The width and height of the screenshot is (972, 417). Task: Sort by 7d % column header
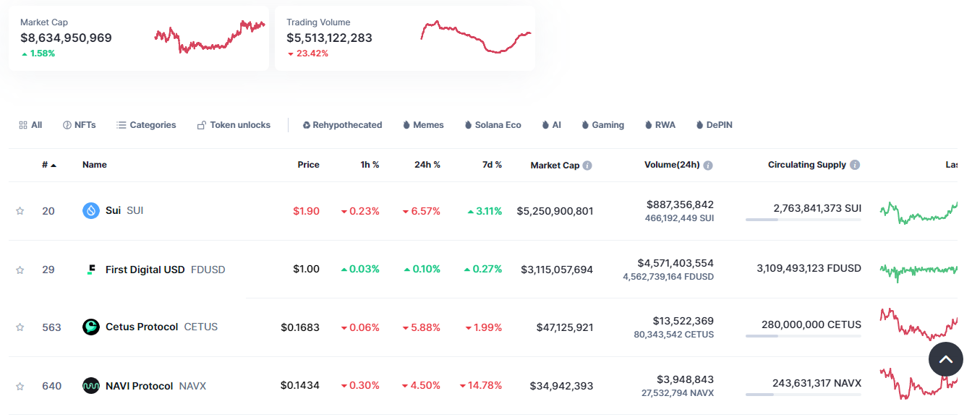point(492,165)
